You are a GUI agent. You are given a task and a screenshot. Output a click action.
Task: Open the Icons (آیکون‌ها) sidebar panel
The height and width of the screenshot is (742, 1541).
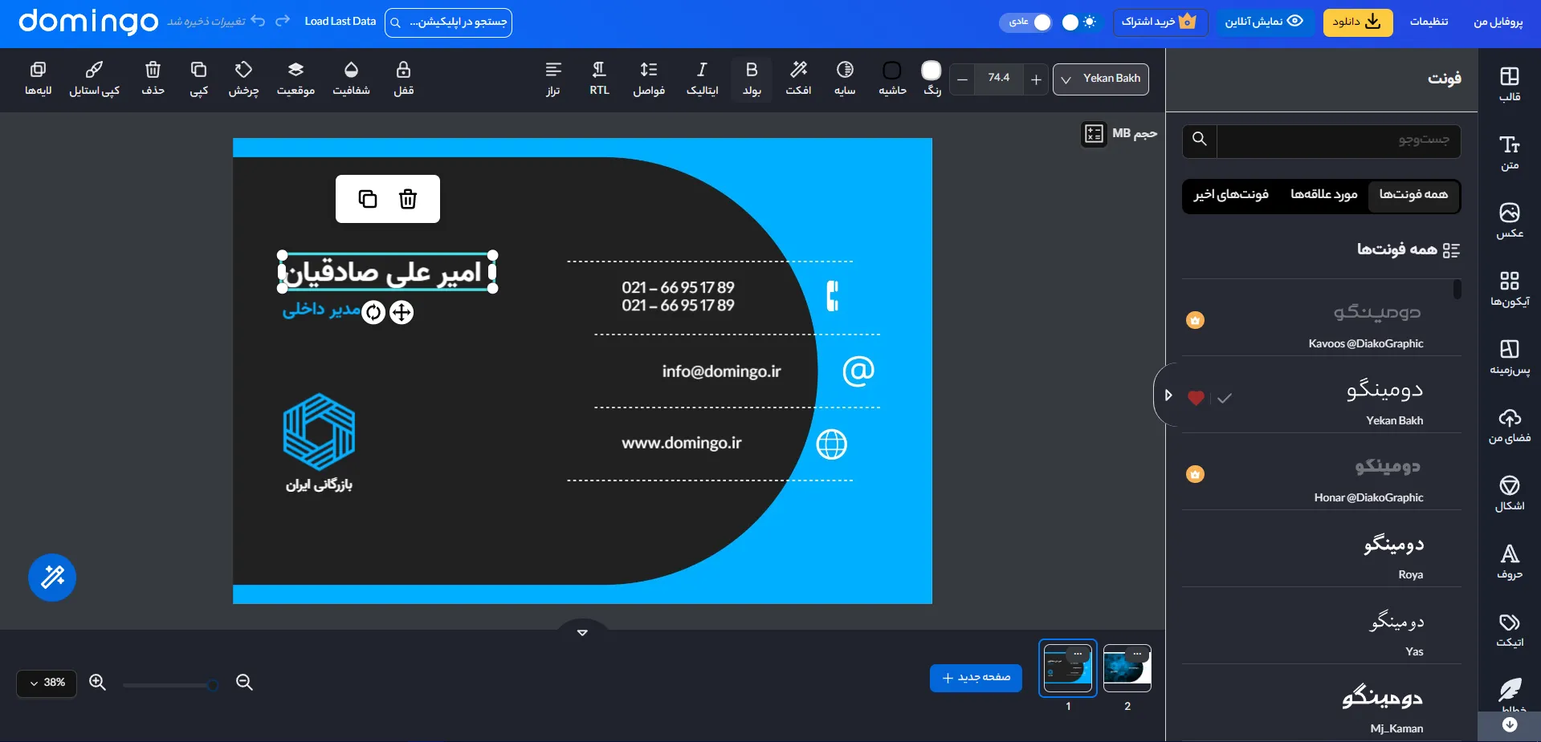1510,289
